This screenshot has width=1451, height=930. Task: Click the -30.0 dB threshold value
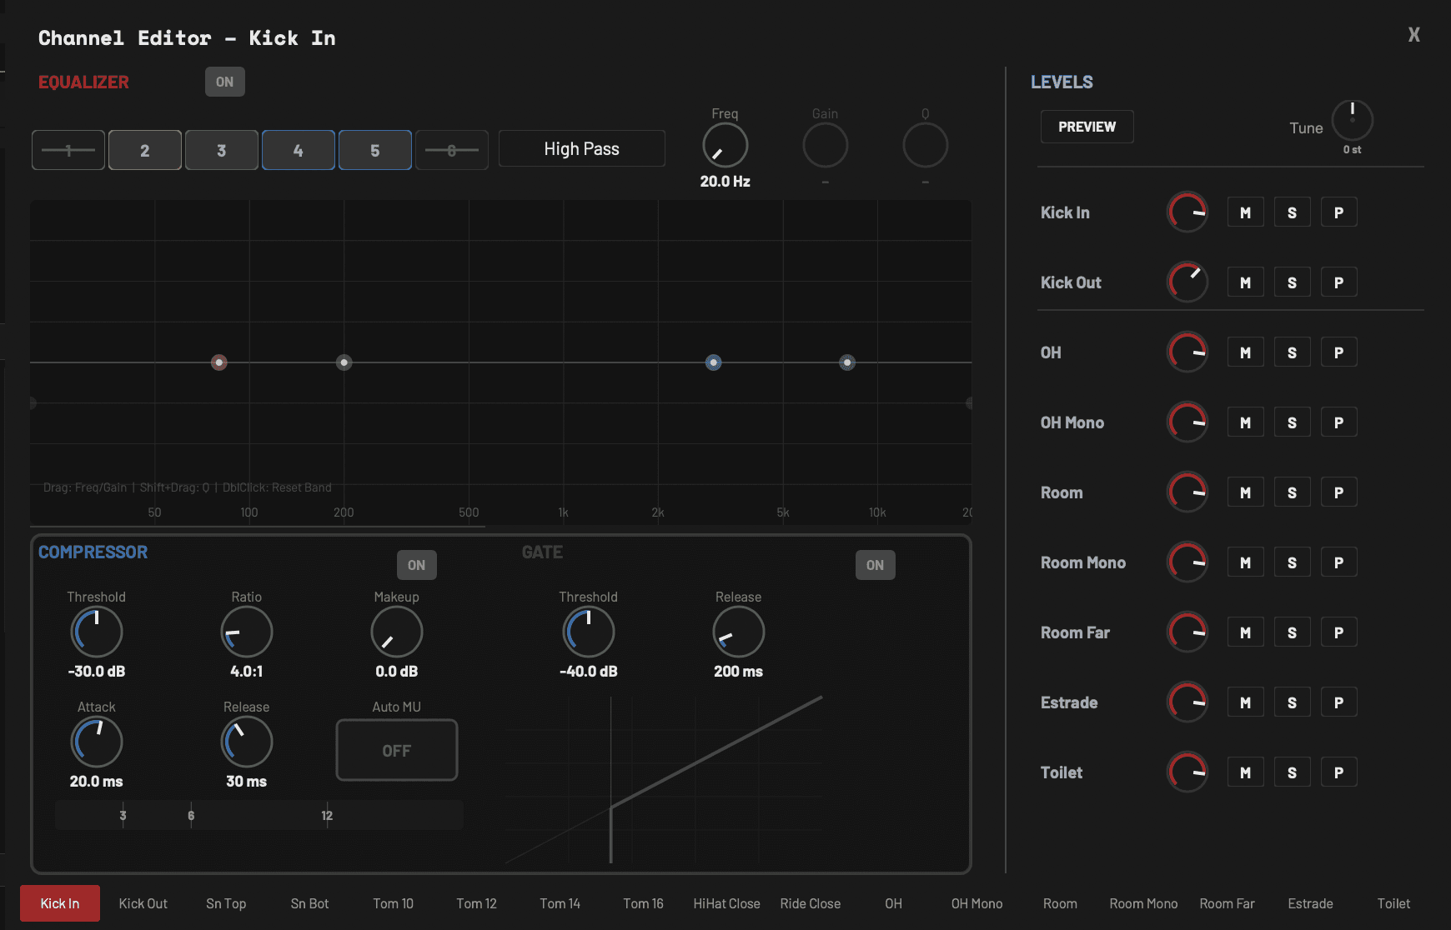(x=97, y=671)
